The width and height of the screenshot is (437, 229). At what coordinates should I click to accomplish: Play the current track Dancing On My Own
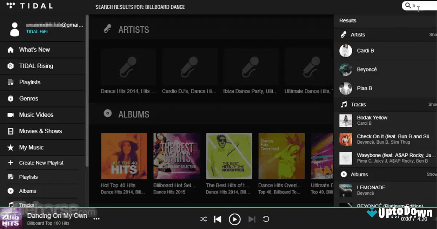[x=235, y=219]
